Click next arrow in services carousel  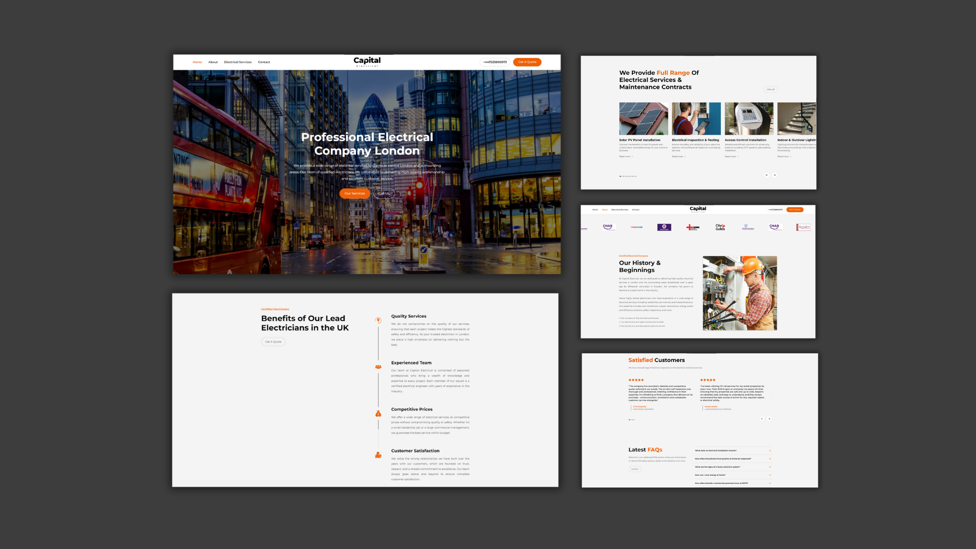click(x=775, y=175)
